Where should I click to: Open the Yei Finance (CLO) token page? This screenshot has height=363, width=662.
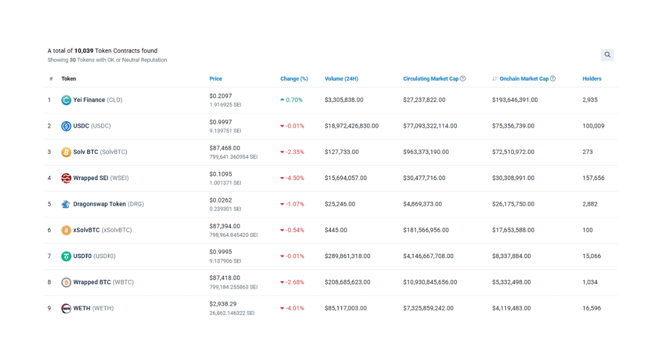98,100
